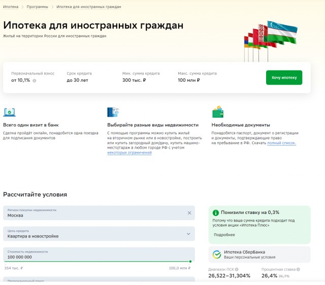325x285 pixels.
Task: Click the Необходимые документы title
Action: pos(241,125)
